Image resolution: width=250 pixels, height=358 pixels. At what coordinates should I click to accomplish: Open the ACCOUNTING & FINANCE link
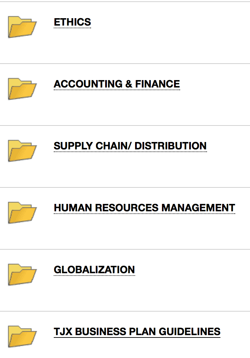117,84
